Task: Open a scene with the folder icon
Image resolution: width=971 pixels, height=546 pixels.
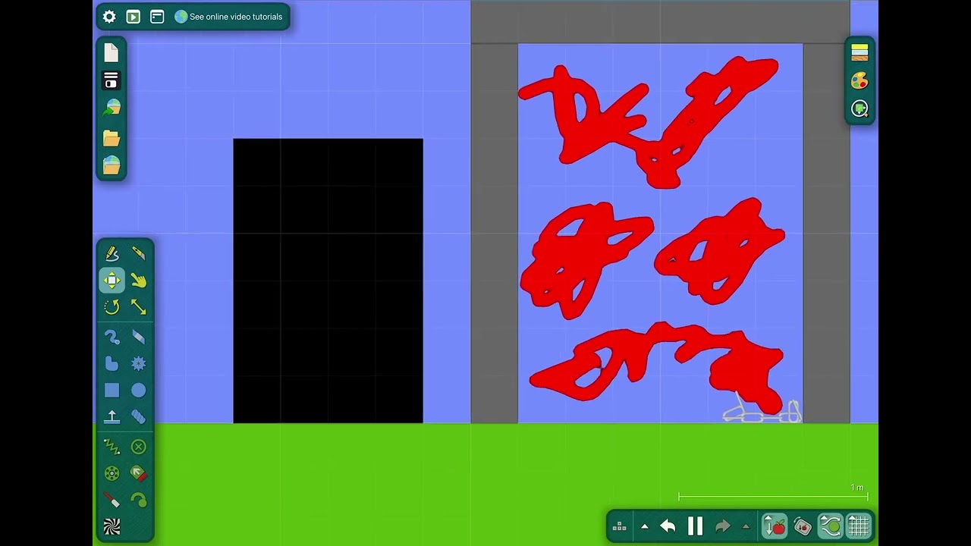Action: pyautogui.click(x=112, y=137)
